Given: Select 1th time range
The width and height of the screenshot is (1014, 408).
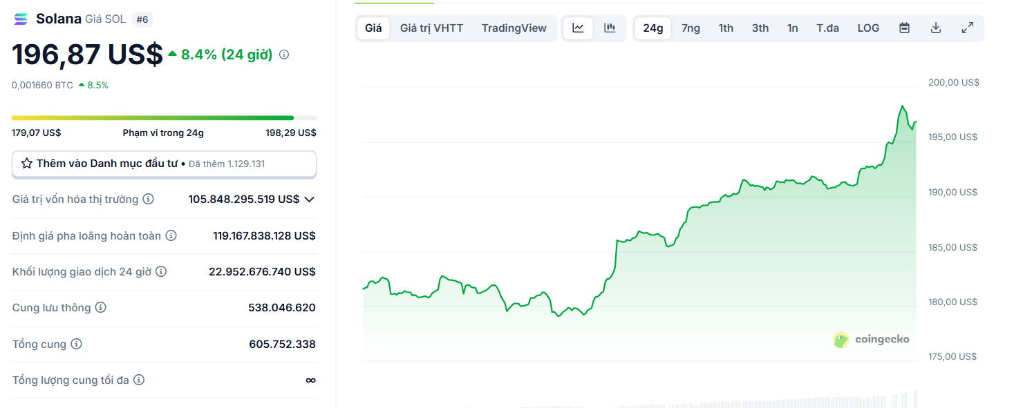Looking at the screenshot, I should point(726,28).
